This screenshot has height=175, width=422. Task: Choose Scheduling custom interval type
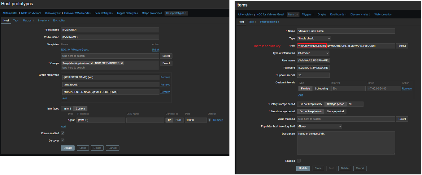point(321,89)
